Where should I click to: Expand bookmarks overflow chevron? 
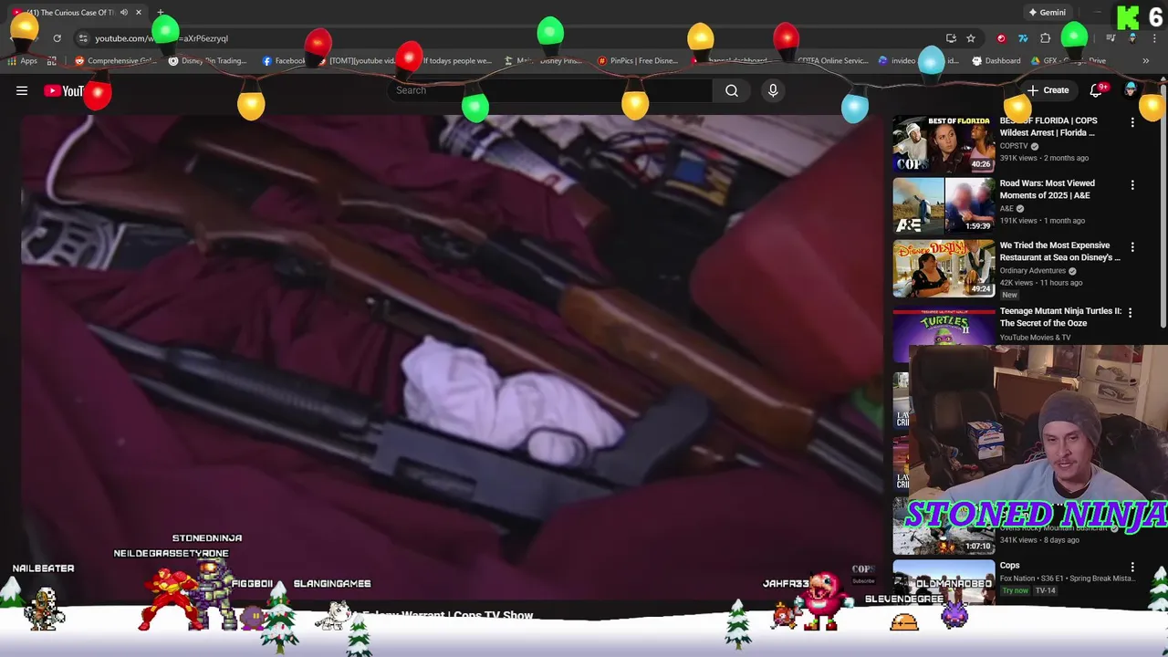pos(1145,61)
